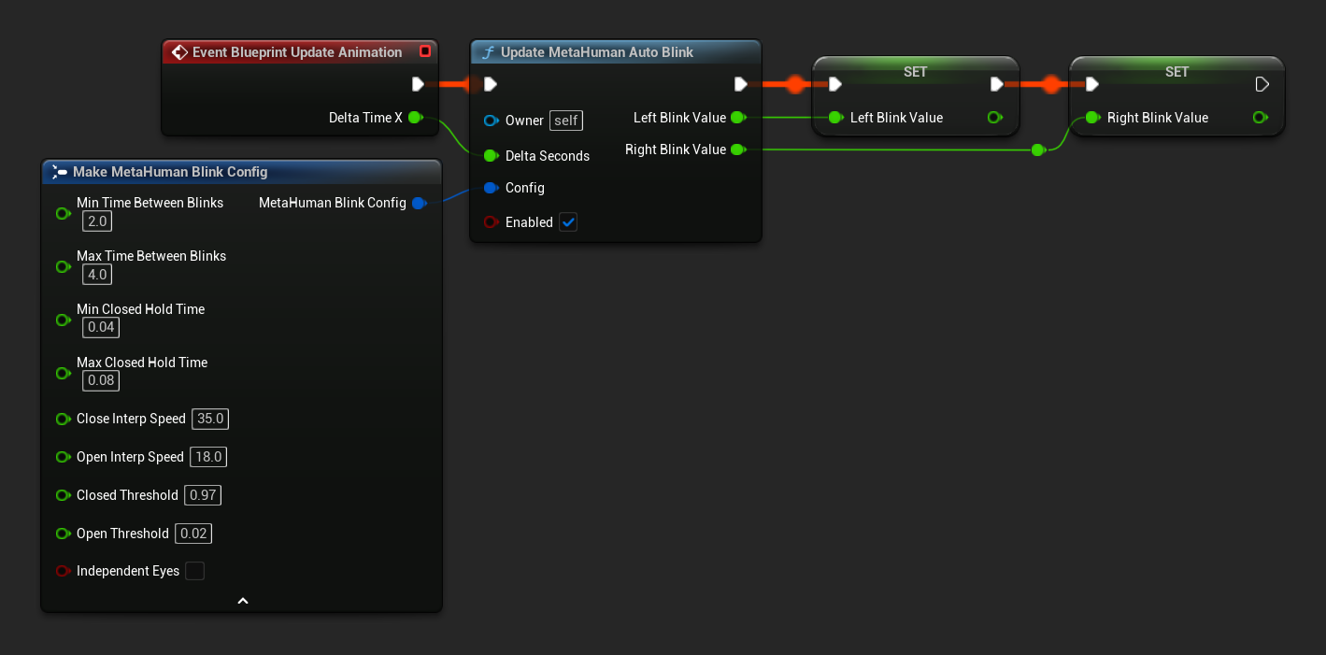Edit Min Time Between Blinks value 2.0
Viewport: 1326px width, 655px height.
pyautogui.click(x=96, y=221)
